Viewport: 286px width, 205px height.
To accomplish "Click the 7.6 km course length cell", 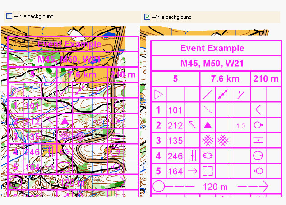I will 225,79.
